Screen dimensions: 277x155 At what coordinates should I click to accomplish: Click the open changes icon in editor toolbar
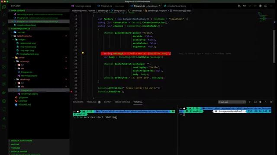point(239,6)
